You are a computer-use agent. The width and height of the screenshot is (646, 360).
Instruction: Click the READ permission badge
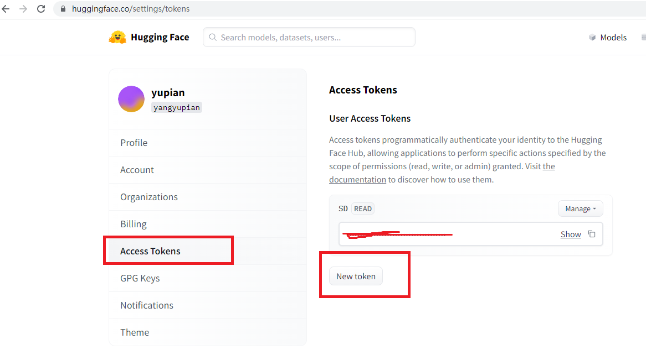point(362,208)
